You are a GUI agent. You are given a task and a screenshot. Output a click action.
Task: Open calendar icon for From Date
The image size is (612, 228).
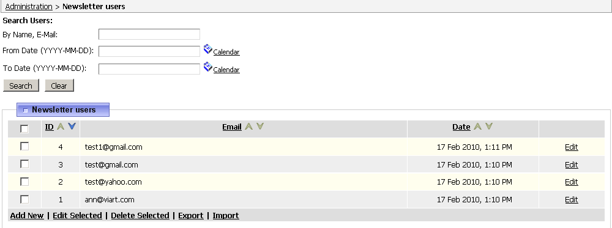[x=208, y=50]
